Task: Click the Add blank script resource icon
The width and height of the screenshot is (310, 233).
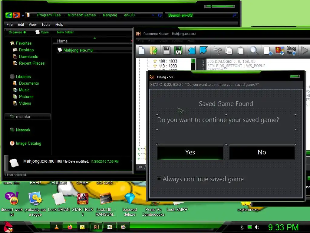Action: point(268,51)
